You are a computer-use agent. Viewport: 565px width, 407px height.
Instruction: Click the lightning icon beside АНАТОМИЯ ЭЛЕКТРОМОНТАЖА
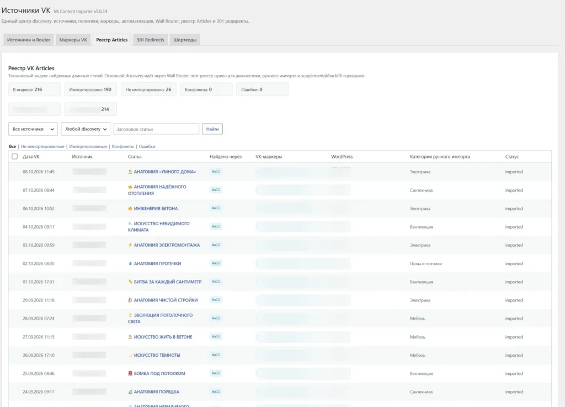coord(130,245)
